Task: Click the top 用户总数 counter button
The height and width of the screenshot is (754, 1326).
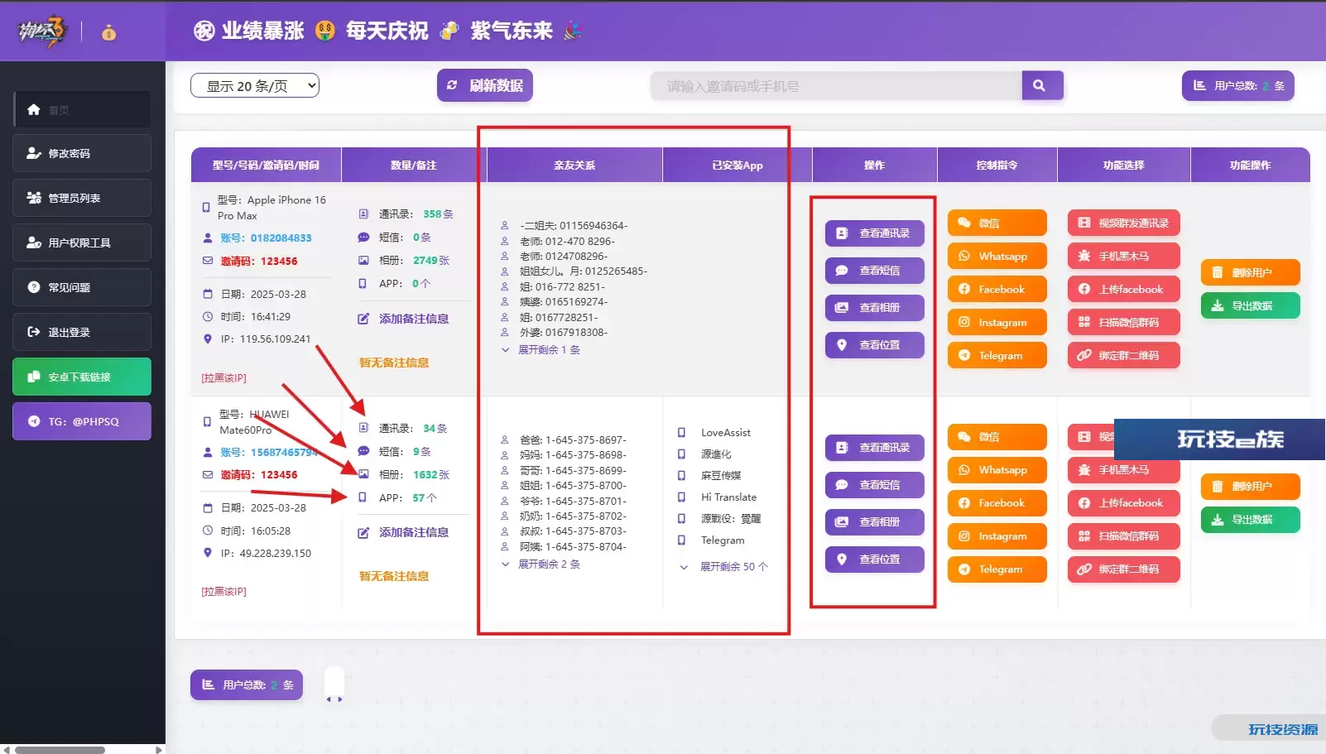Action: coord(1237,85)
